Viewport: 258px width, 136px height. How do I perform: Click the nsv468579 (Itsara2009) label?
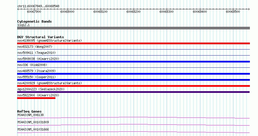coord(37,71)
